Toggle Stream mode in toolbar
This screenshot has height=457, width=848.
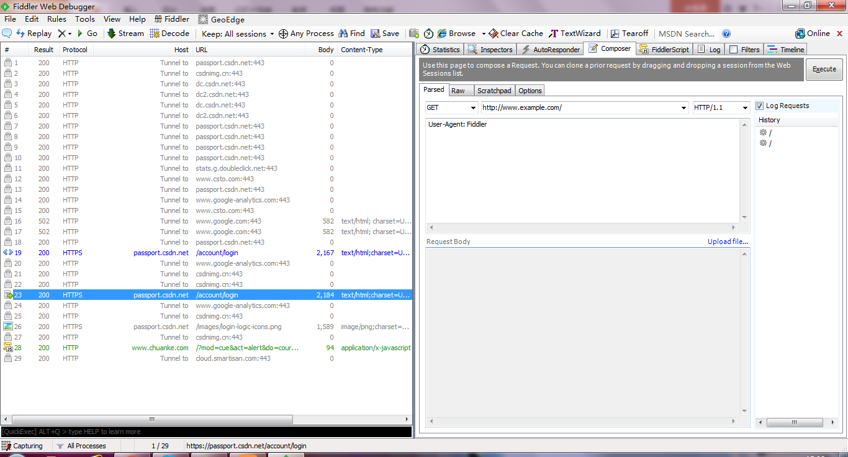tap(125, 34)
